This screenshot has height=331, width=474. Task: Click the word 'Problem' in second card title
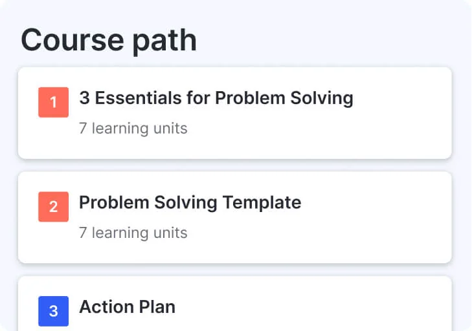[113, 202]
